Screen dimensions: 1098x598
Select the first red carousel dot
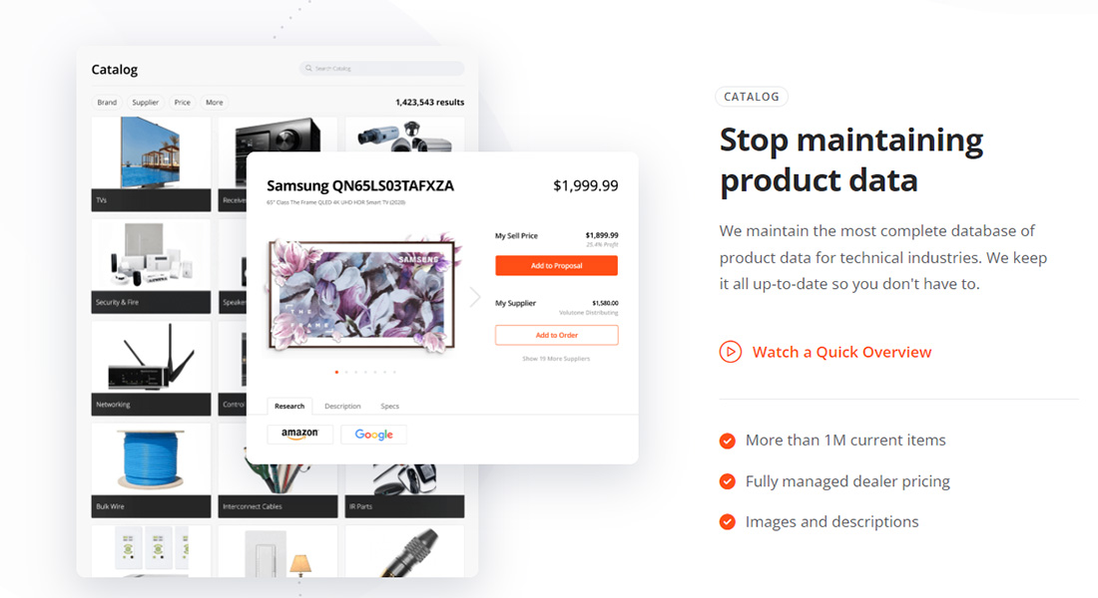coord(336,372)
